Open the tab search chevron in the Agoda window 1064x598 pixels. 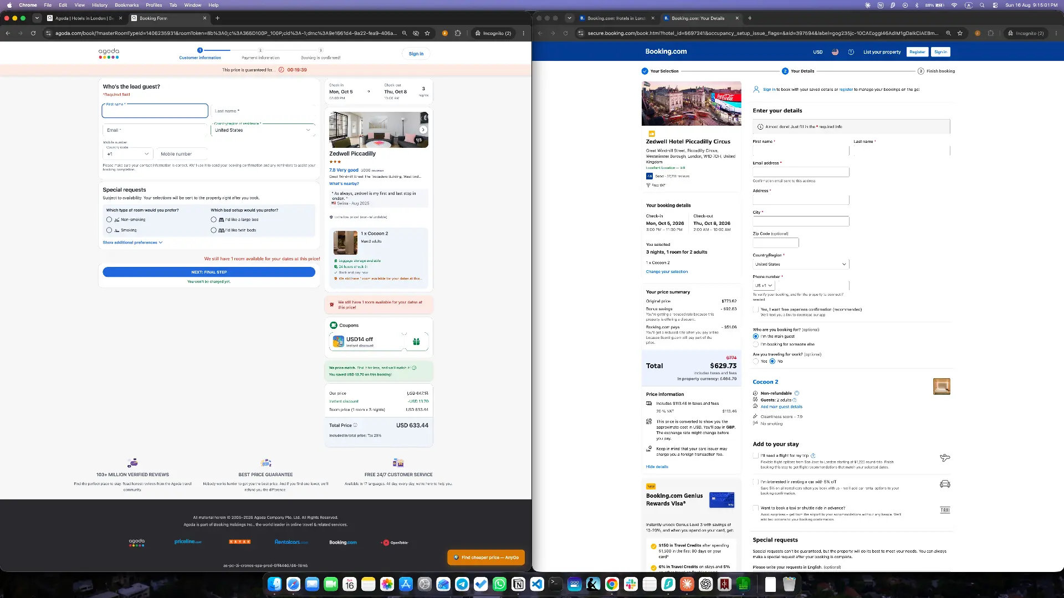pyautogui.click(x=37, y=18)
